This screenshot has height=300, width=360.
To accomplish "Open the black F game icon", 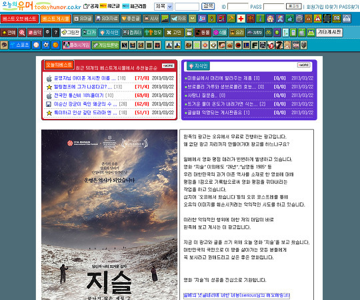I will [255, 45].
